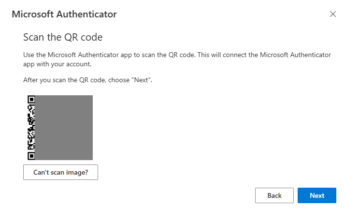
Task: Click the gray masked area of QR code
Action: pyautogui.click(x=64, y=128)
